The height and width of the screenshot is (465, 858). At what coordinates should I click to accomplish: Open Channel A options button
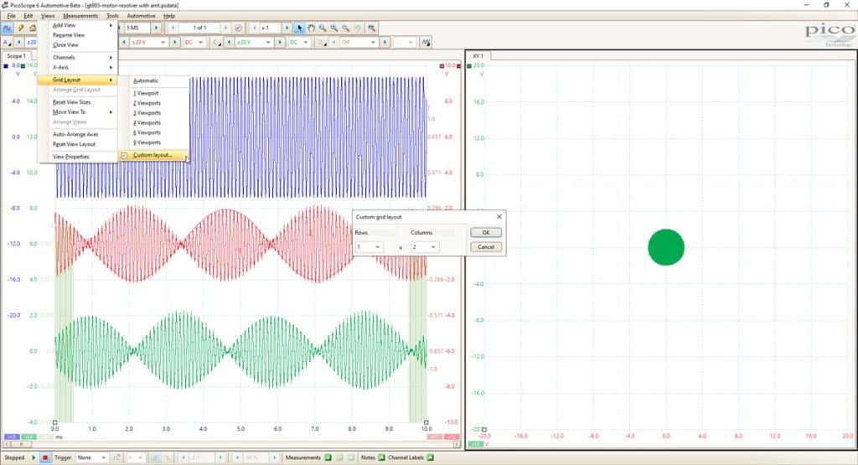pos(7,42)
